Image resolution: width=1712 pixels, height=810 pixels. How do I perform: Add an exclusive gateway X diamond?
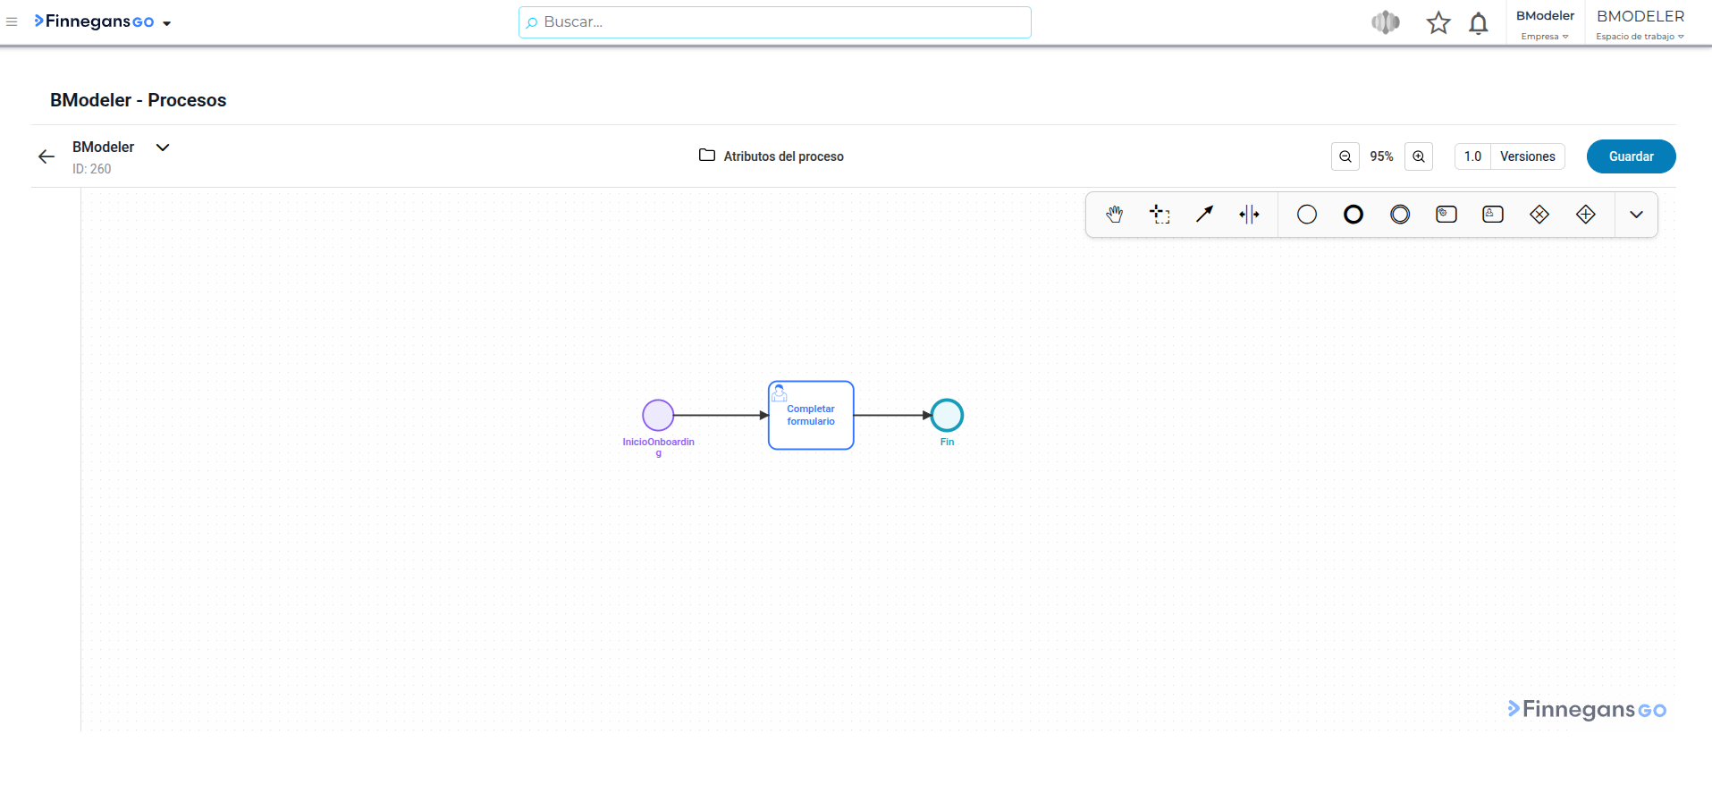[x=1539, y=215]
